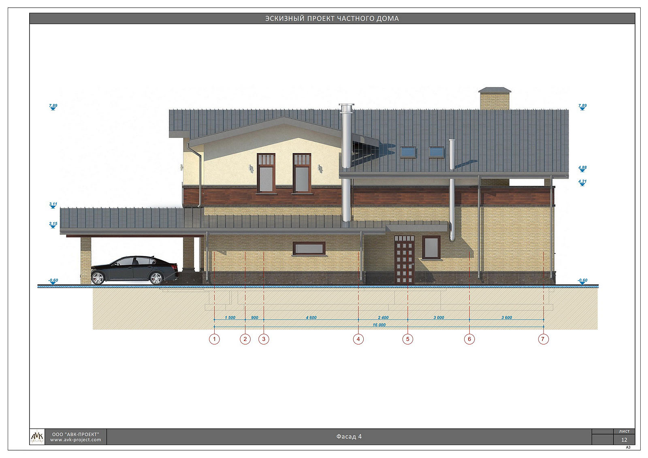Image resolution: width=648 pixels, height=458 pixels.
Task: Click the 'ЛИСТ' label in title block
Action: coord(624,432)
